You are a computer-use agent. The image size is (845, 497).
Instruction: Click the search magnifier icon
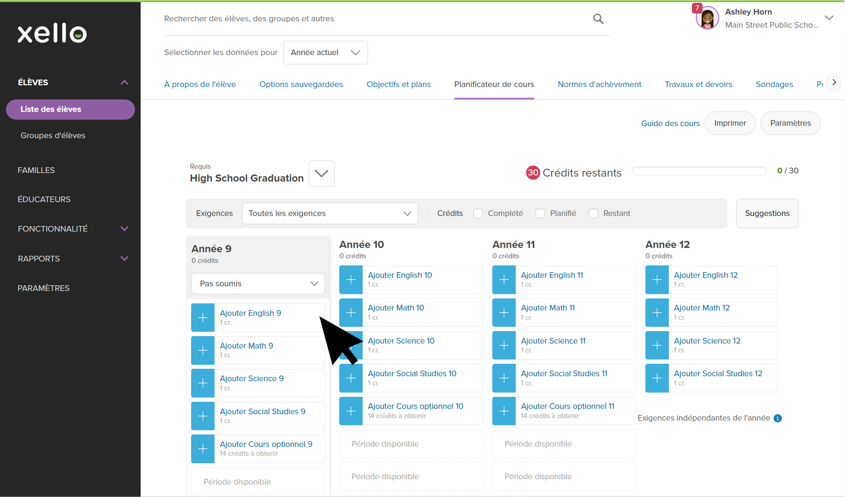coord(598,19)
